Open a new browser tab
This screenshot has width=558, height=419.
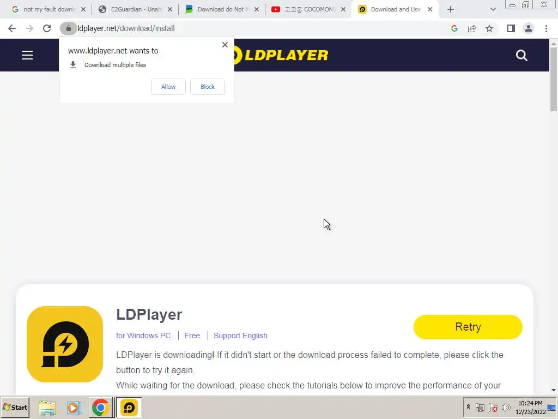451,9
